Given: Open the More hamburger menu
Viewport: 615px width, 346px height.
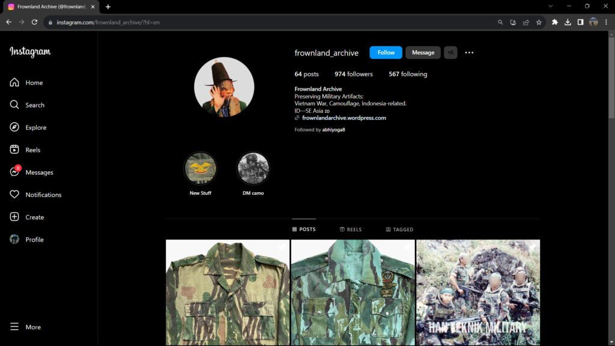Looking at the screenshot, I should [26, 327].
